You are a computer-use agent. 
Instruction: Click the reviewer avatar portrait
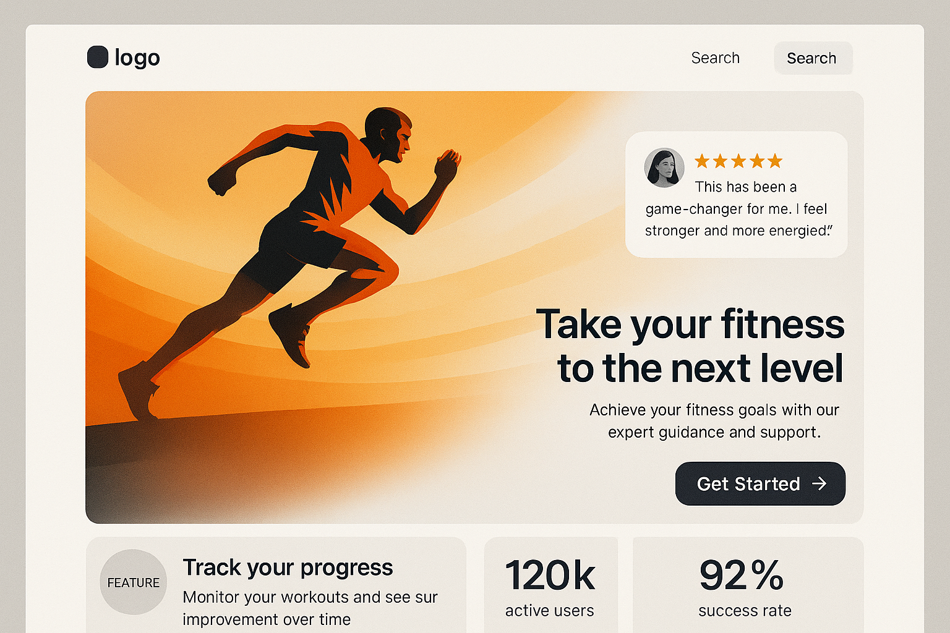click(x=664, y=168)
